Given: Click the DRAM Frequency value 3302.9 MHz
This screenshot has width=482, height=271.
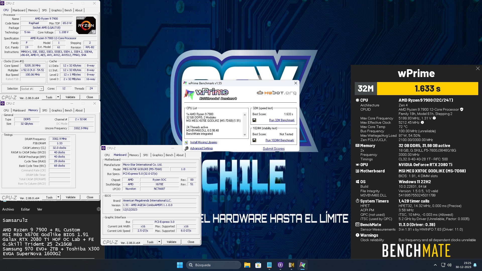Looking at the screenshot, I should click(59, 139).
